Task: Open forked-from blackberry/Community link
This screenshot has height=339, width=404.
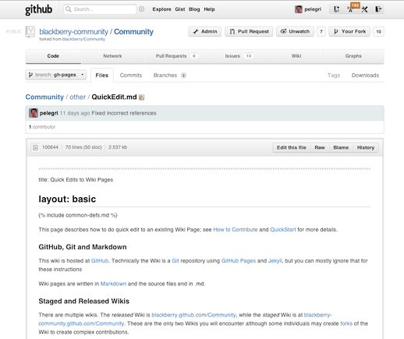Action: [x=83, y=39]
